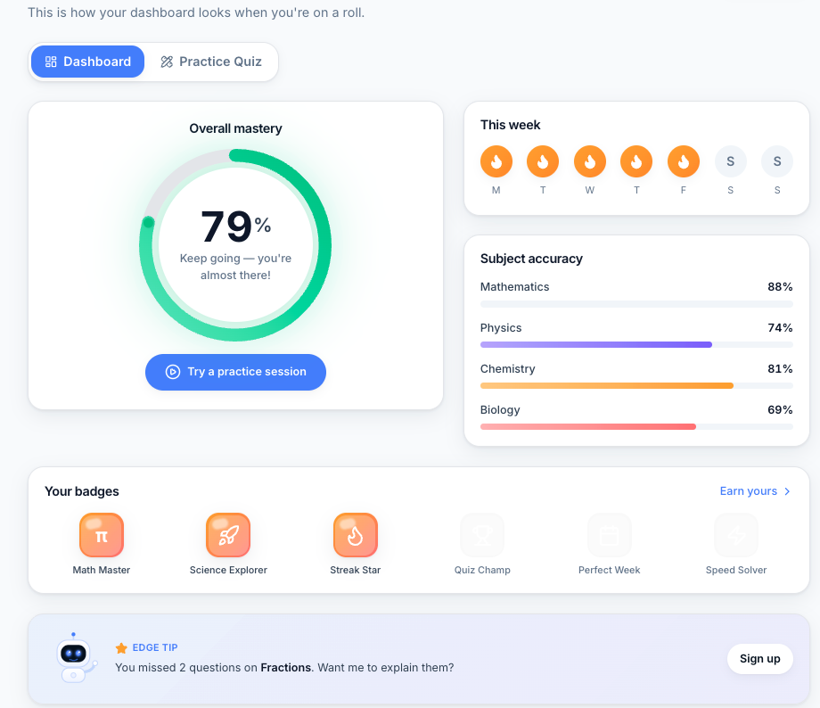The height and width of the screenshot is (708, 820).
Task: Click the inactive Saturday day circle
Action: click(x=731, y=161)
